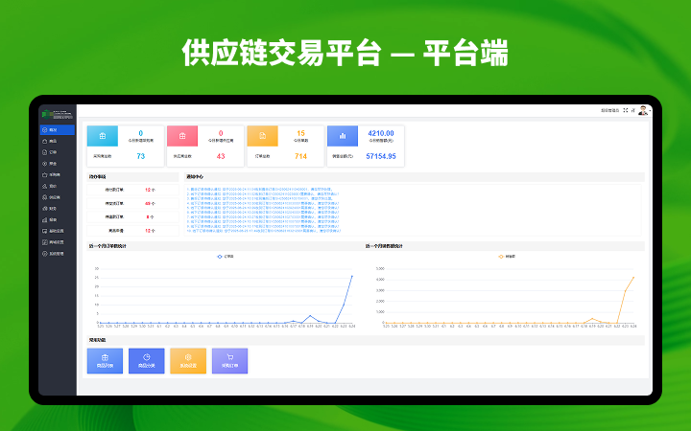This screenshot has width=691, height=431.
Task: Expand the 系统管理 sidebar menu
Action: [55, 254]
